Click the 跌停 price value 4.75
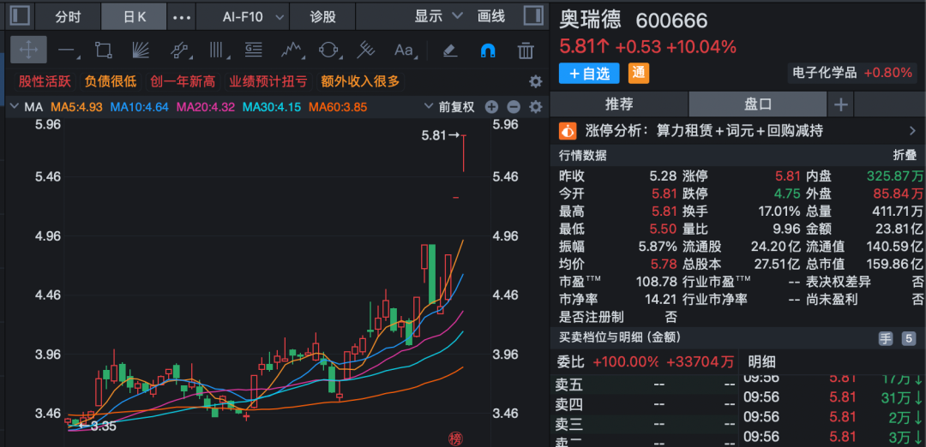The height and width of the screenshot is (447, 926). click(788, 194)
